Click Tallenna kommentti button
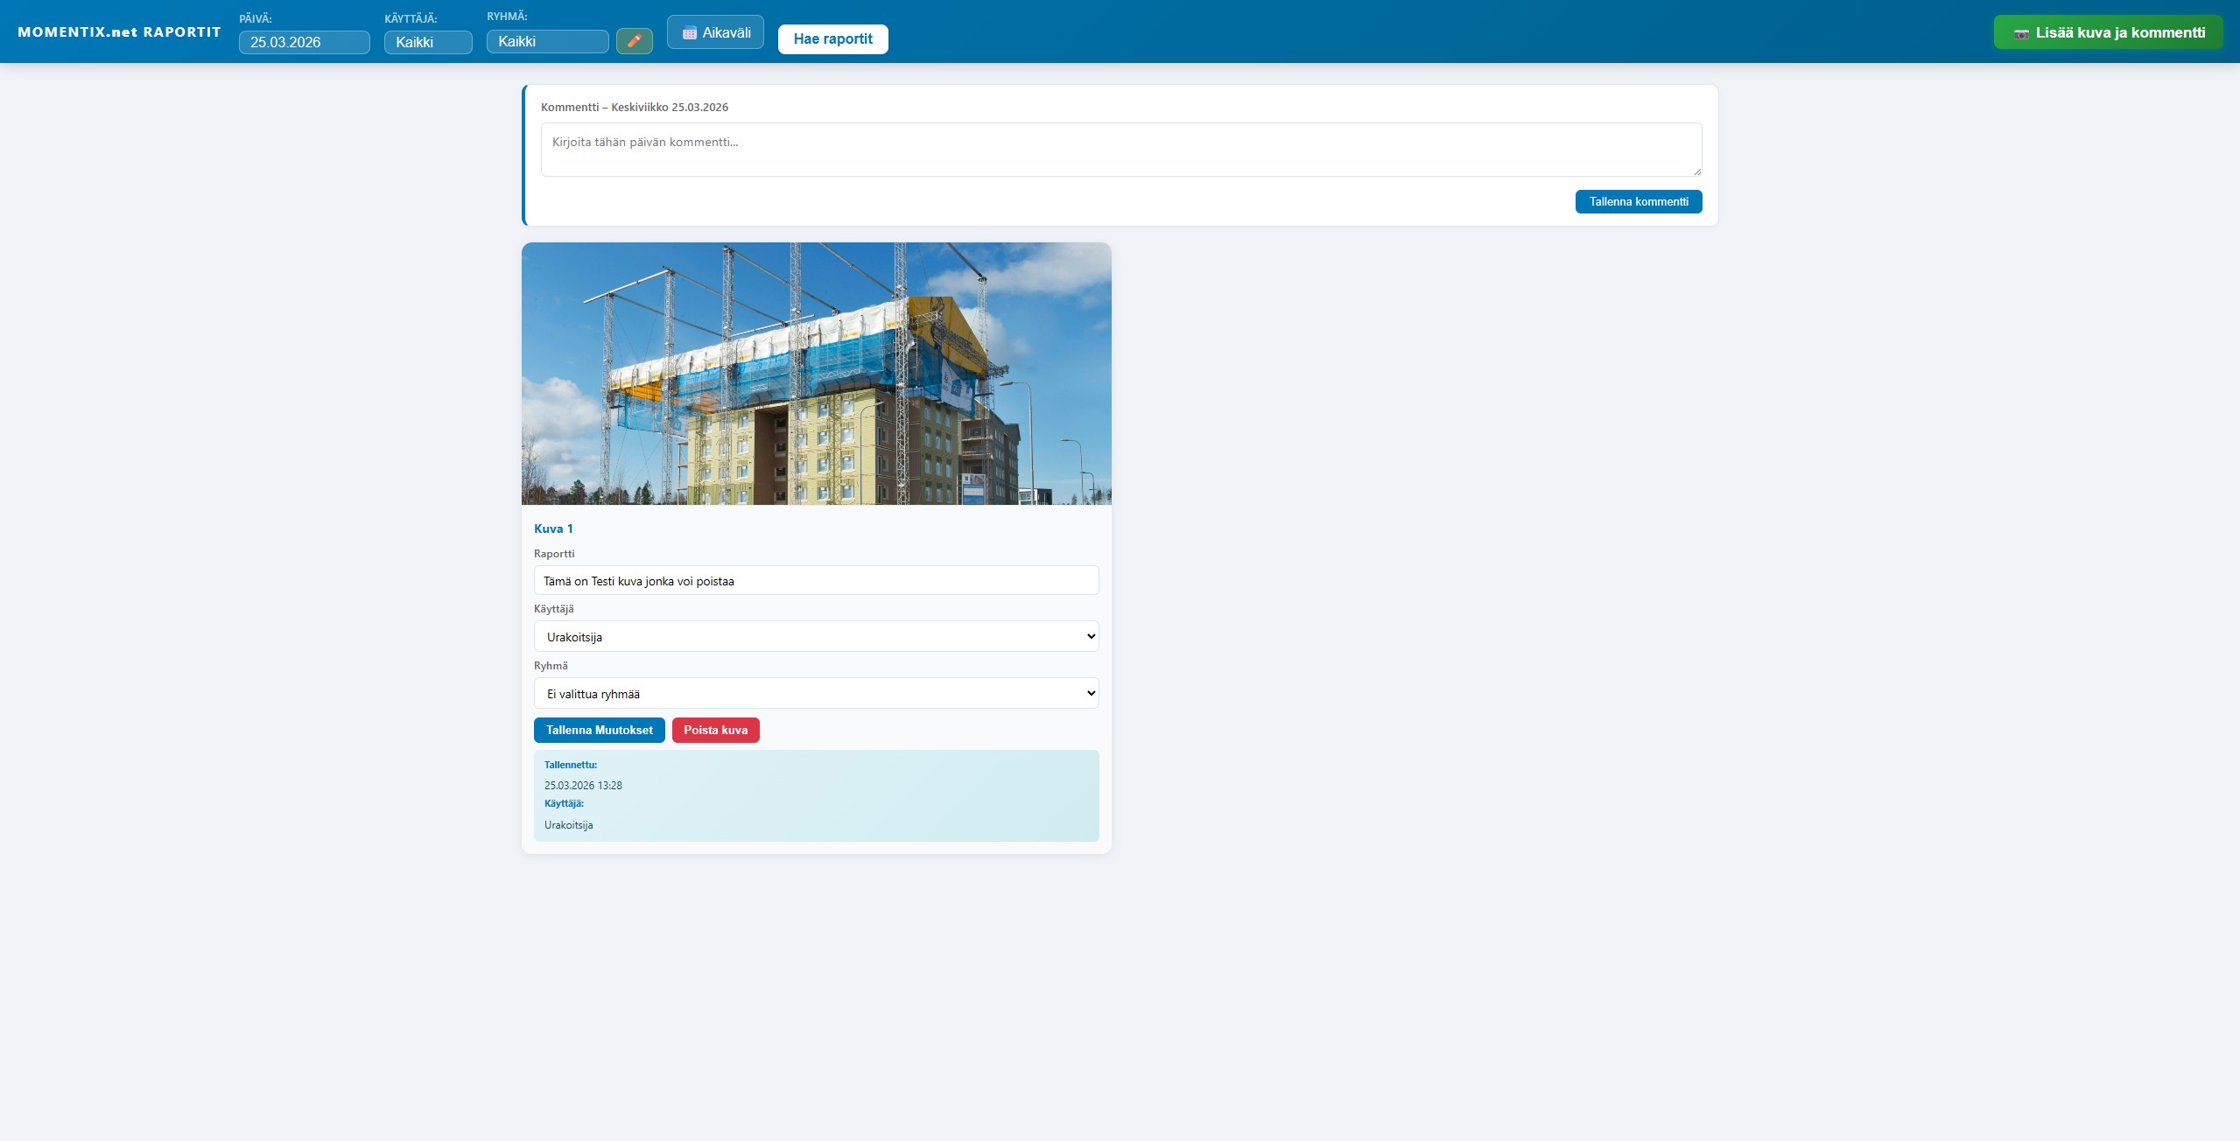The image size is (2240, 1141). coord(1638,201)
